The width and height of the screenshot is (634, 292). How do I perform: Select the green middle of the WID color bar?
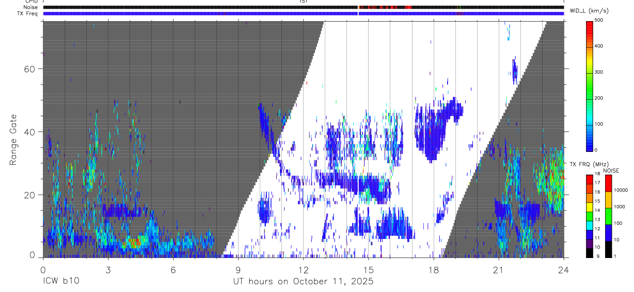point(590,85)
